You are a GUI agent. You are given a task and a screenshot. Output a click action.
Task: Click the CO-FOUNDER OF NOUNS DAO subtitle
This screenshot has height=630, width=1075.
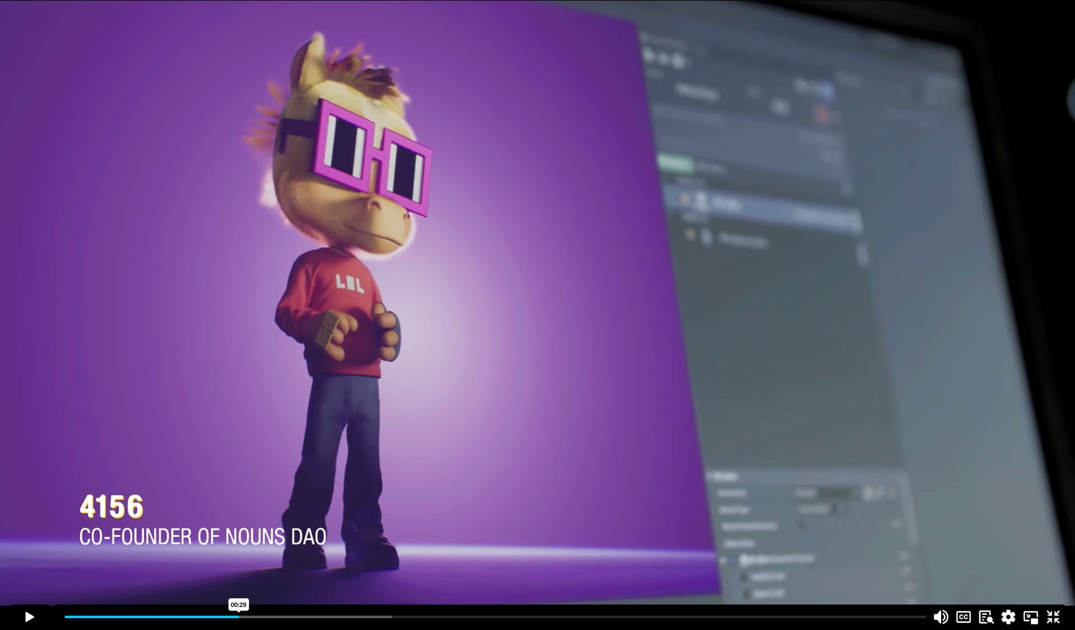(202, 536)
